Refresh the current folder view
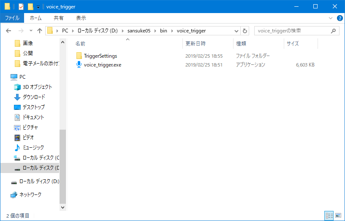 (x=244, y=31)
